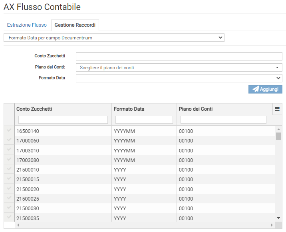Click the horizontal scrollbar right arrow
Viewport: 286px width, 232px height.
272,225
